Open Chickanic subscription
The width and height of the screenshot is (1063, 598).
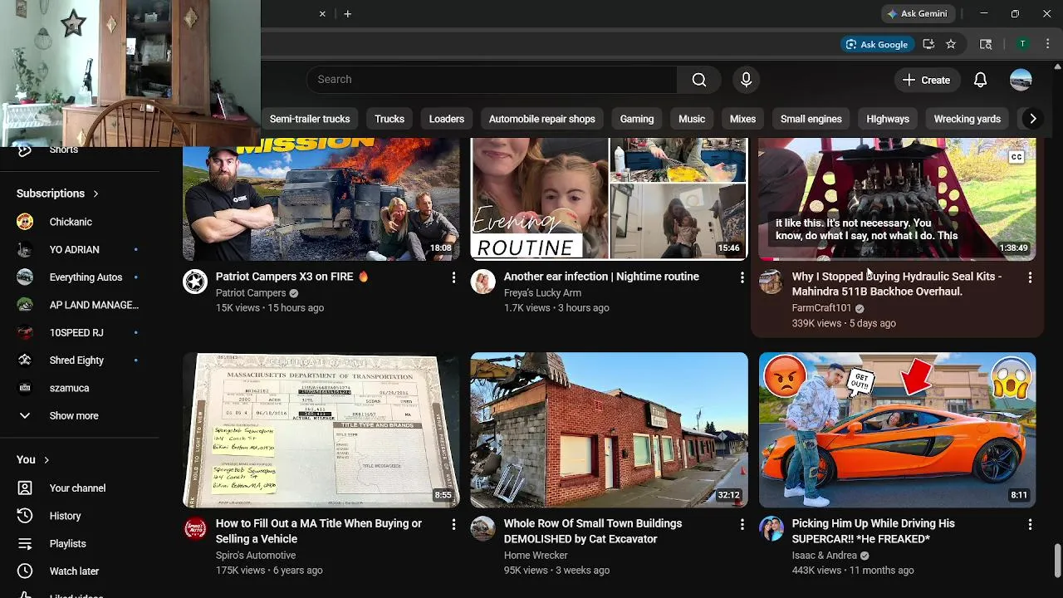pyautogui.click(x=79, y=222)
